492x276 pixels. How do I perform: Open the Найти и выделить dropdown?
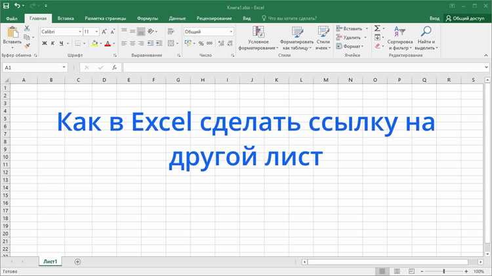click(426, 38)
